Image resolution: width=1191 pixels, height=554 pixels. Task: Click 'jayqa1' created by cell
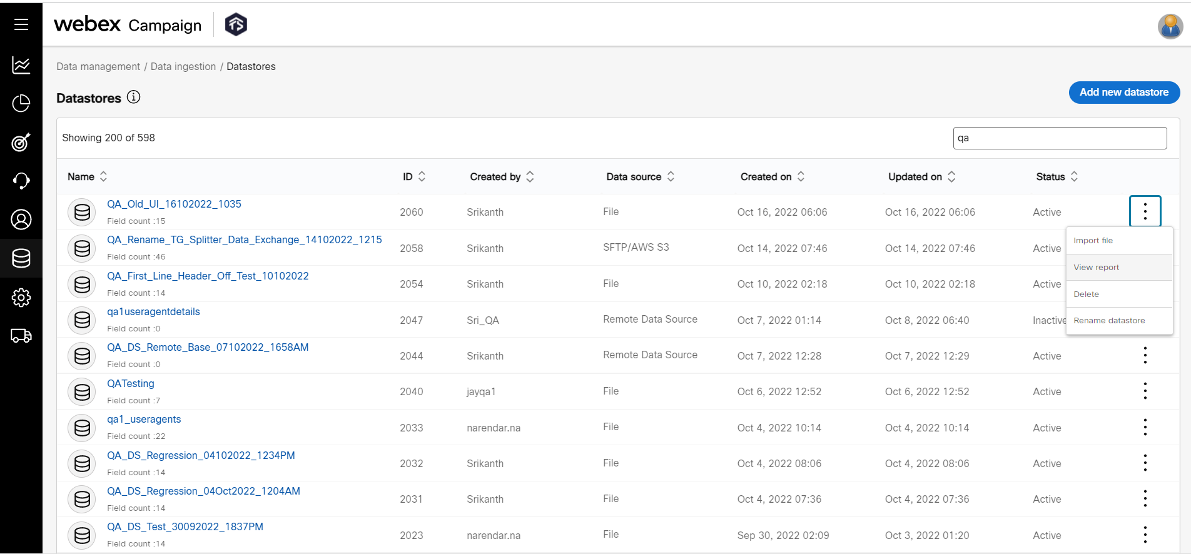pyautogui.click(x=481, y=391)
